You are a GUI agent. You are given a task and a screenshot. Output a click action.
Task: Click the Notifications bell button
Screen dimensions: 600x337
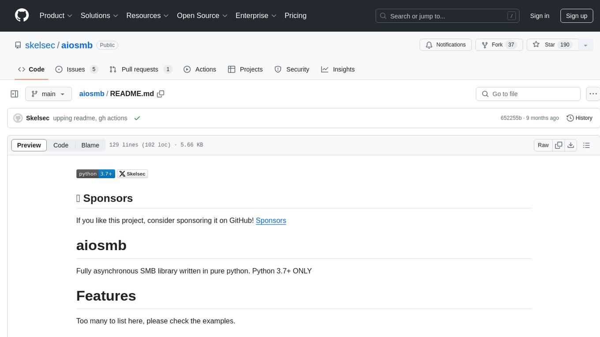point(446,45)
